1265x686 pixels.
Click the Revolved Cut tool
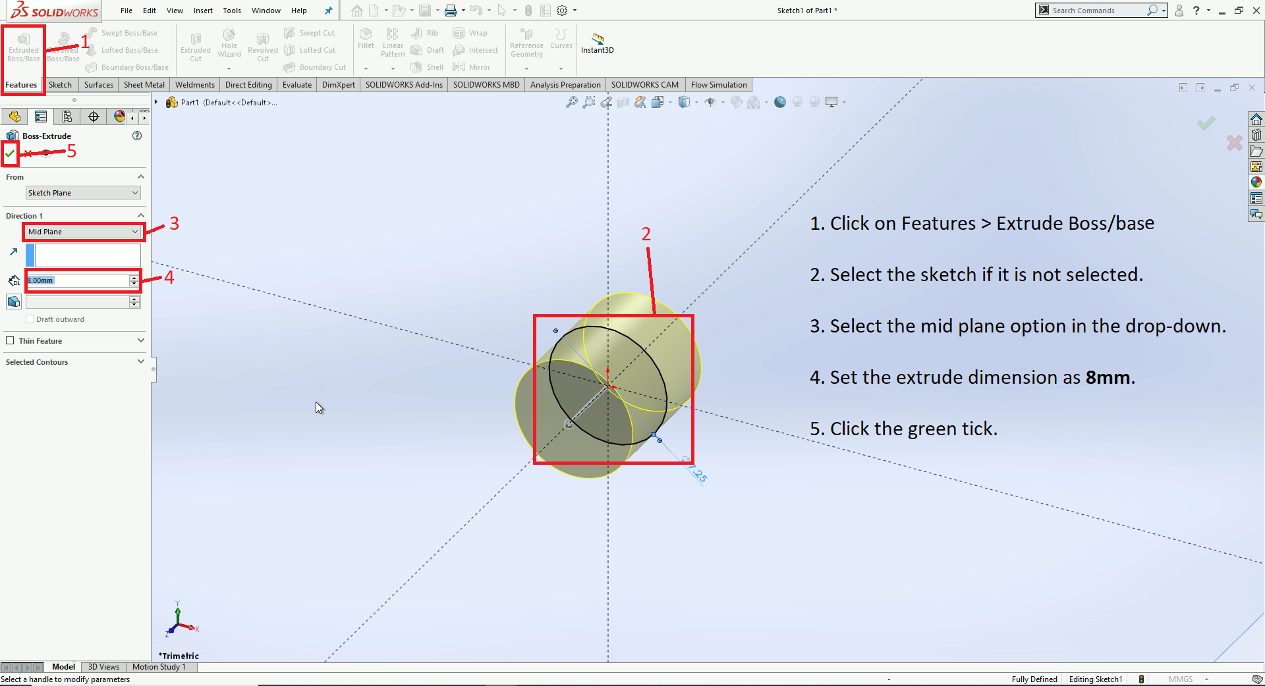[x=263, y=47]
